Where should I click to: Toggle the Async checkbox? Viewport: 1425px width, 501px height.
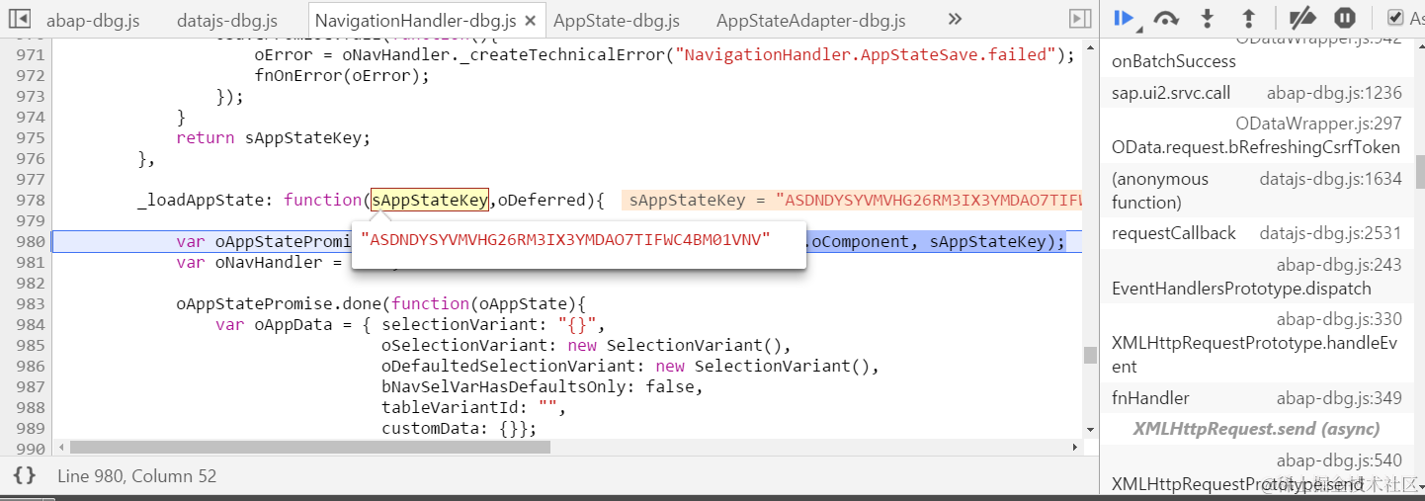(x=1395, y=18)
